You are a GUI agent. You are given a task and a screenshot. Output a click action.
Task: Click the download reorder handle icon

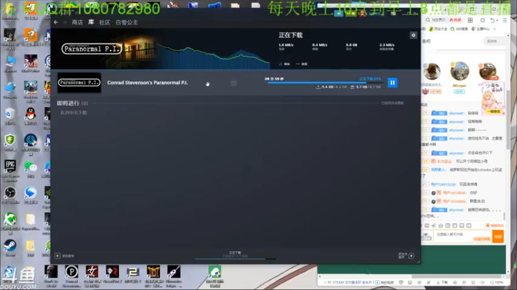click(234, 83)
